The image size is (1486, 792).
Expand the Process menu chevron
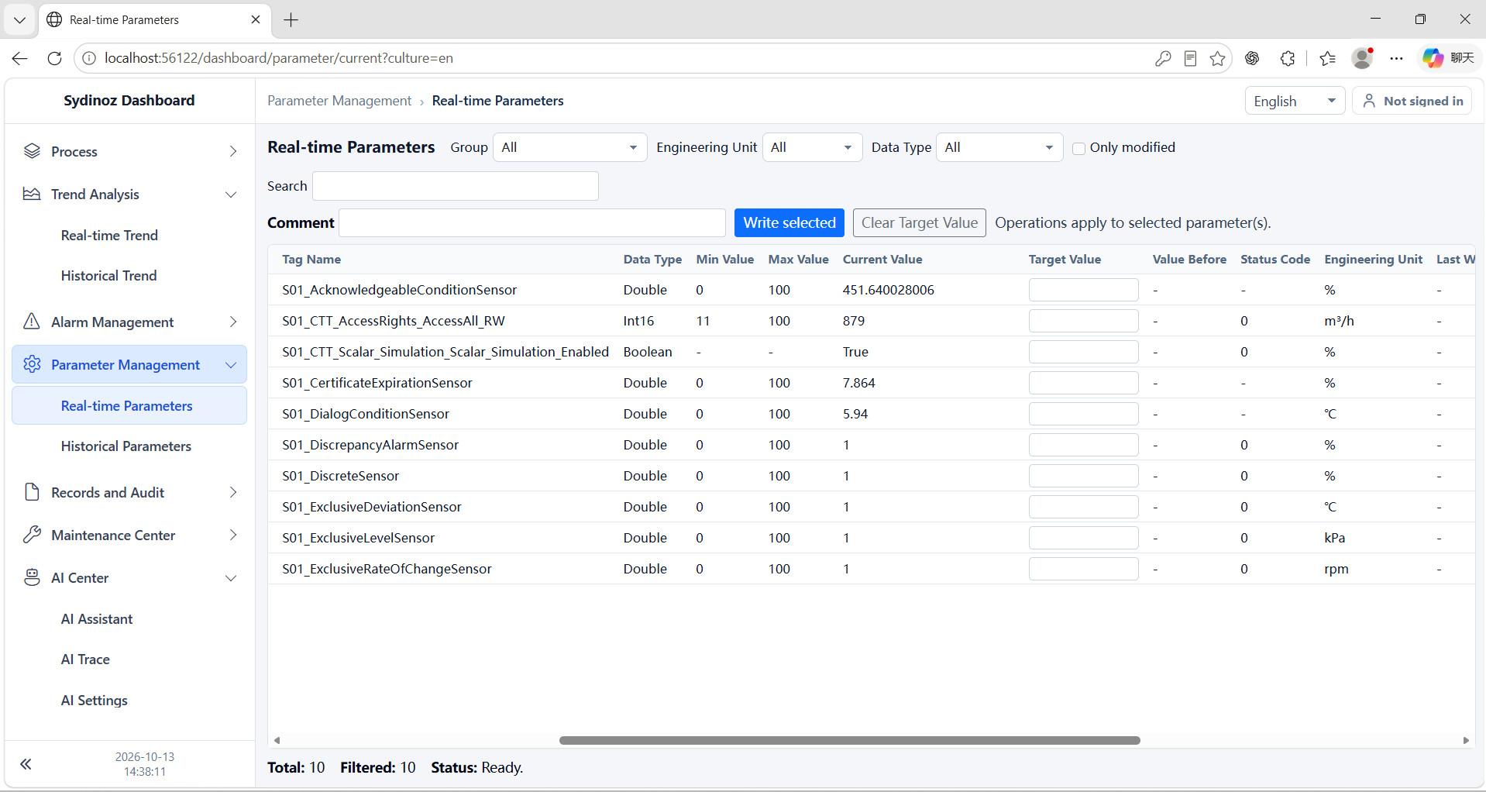pyautogui.click(x=232, y=151)
